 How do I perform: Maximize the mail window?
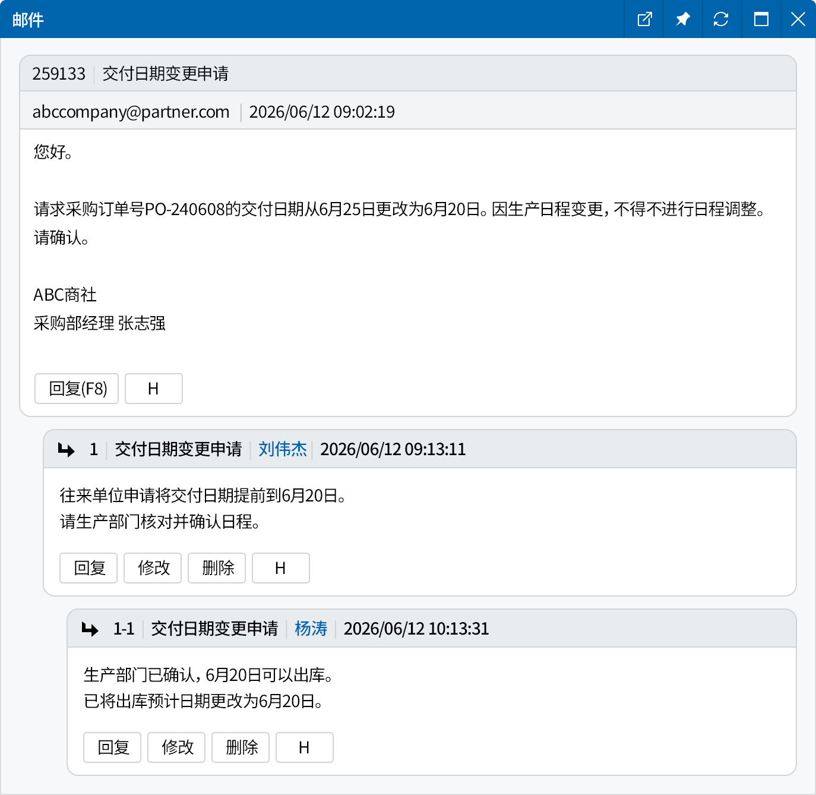click(761, 19)
